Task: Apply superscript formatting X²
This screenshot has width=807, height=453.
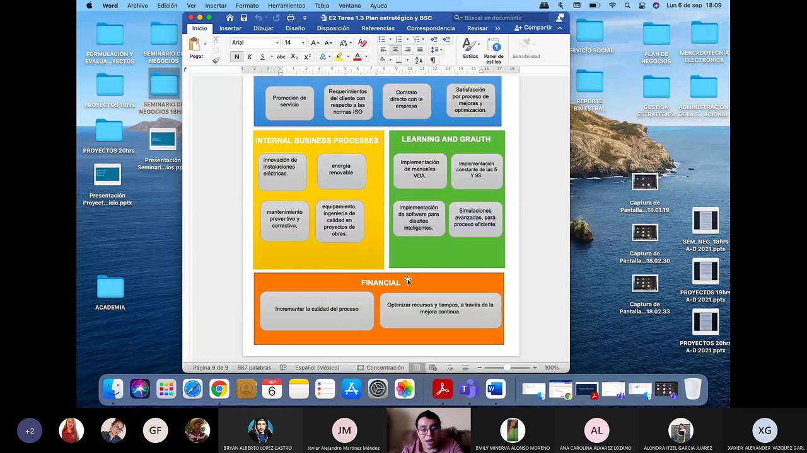Action: 307,57
